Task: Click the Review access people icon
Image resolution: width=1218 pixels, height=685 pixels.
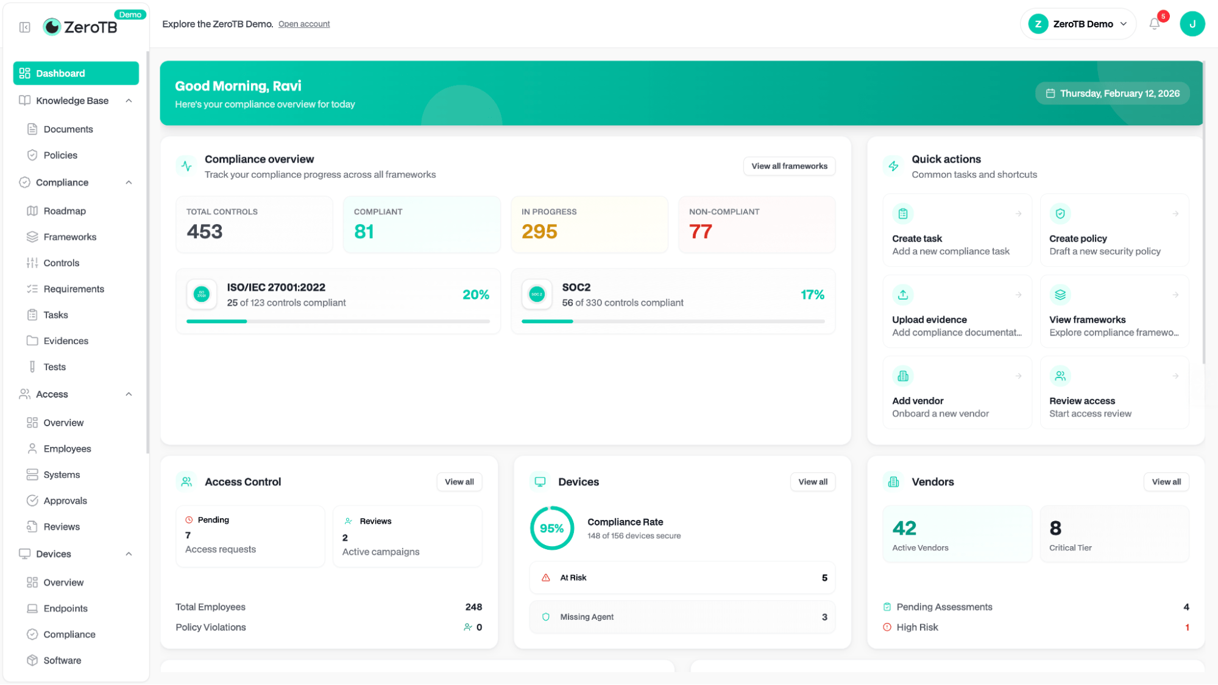Action: pyautogui.click(x=1060, y=376)
